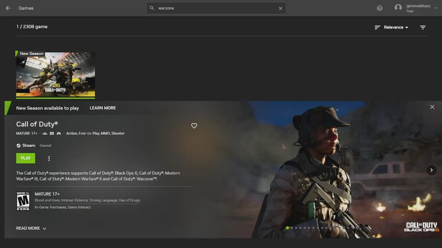Clear the warzone search text

tap(280, 8)
